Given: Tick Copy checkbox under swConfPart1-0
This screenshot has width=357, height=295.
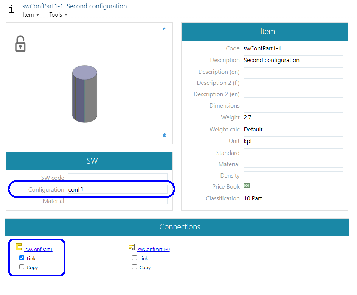Looking at the screenshot, I should tap(134, 267).
